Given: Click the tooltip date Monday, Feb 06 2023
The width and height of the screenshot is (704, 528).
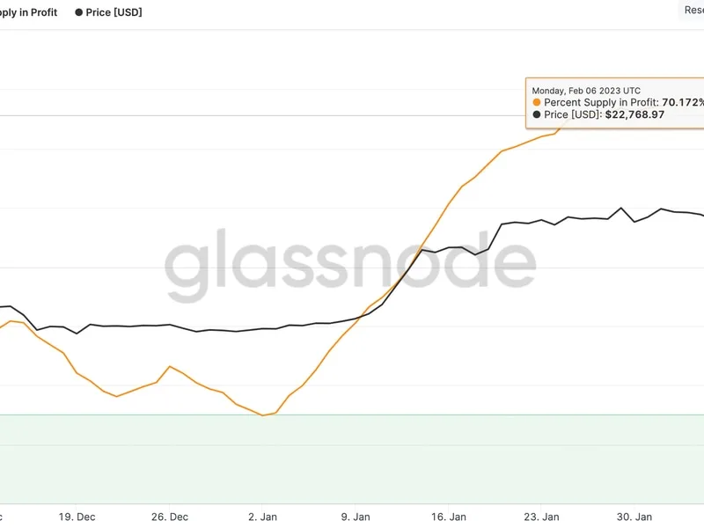Looking at the screenshot, I should (586, 91).
